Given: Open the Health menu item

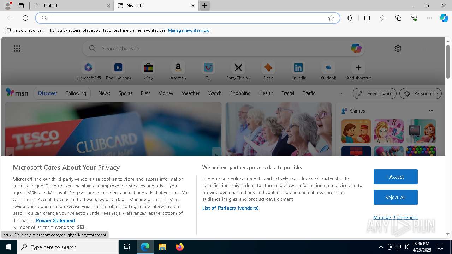Looking at the screenshot, I should tap(266, 93).
